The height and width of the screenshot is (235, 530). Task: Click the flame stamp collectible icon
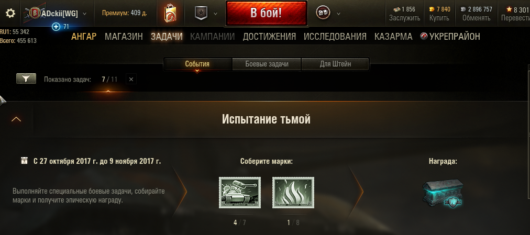click(293, 193)
